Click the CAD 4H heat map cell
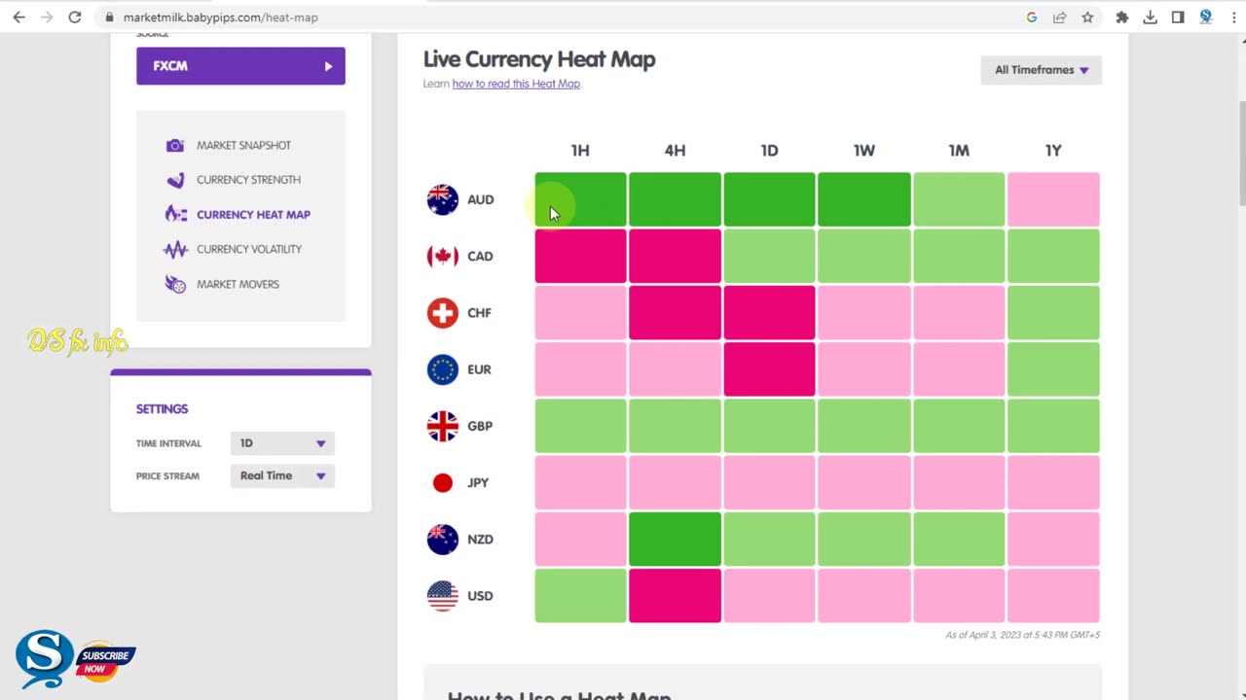The width and height of the screenshot is (1246, 700). [x=675, y=256]
